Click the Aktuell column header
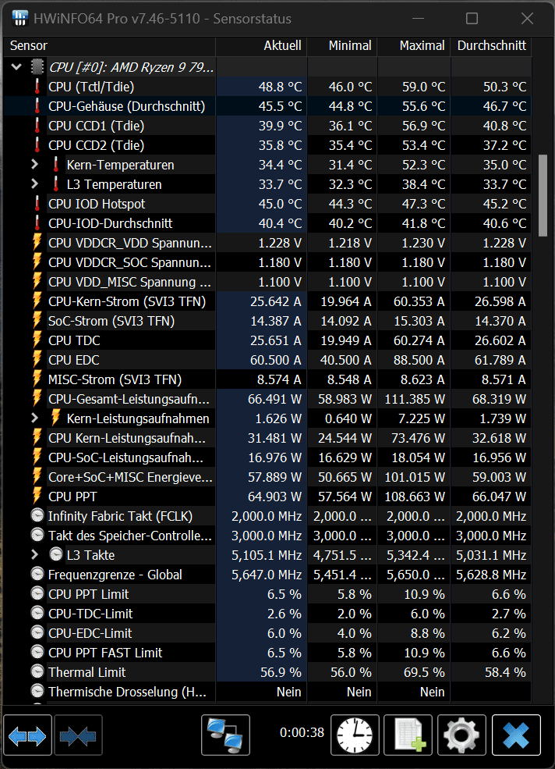Viewport: 555px width, 769px height. (x=262, y=45)
